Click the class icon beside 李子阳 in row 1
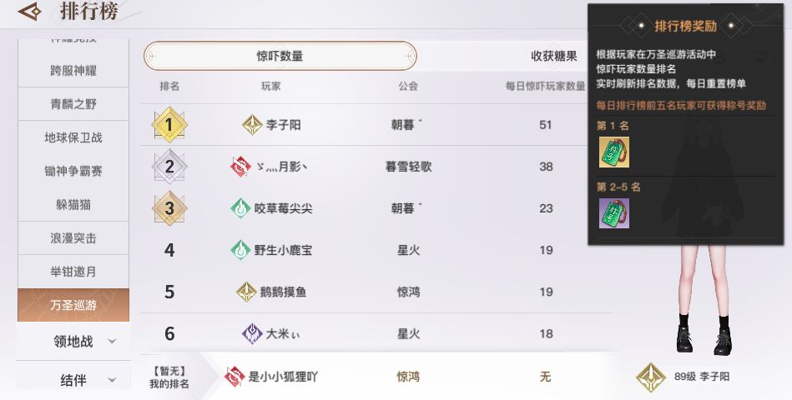The image size is (792, 400). 252,126
